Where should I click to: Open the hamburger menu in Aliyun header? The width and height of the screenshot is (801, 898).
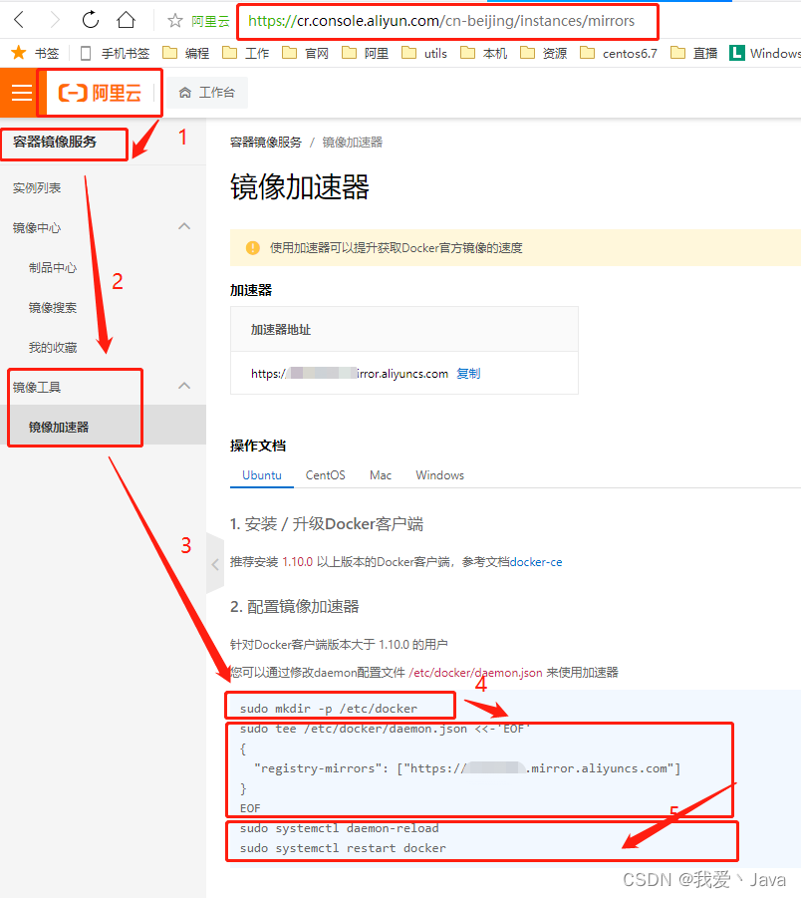[x=22, y=93]
